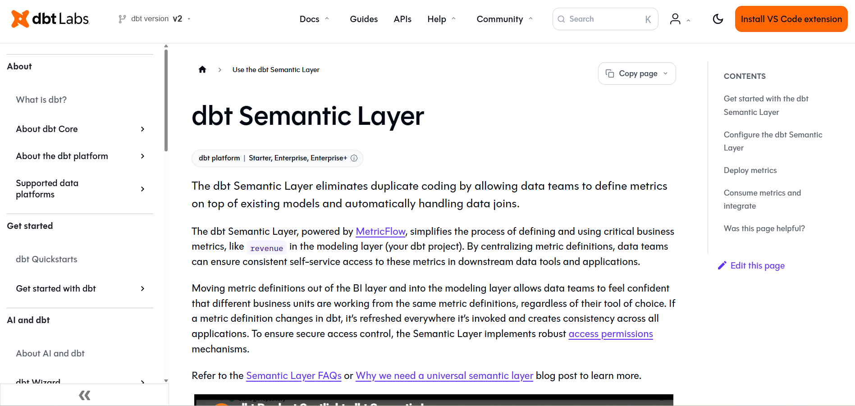Jump to Configure the dbt Semantic Layer
Screen dimensions: 855x406
[x=773, y=141]
